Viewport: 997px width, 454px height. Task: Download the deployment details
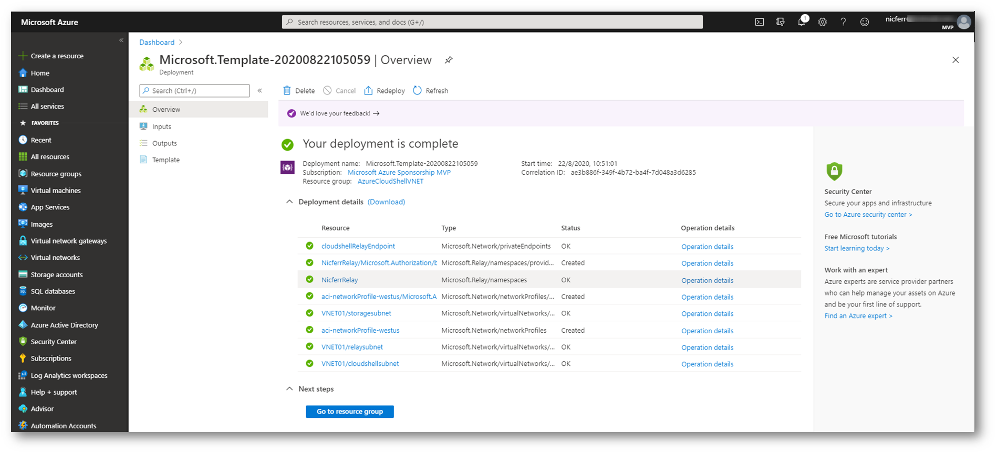click(386, 202)
